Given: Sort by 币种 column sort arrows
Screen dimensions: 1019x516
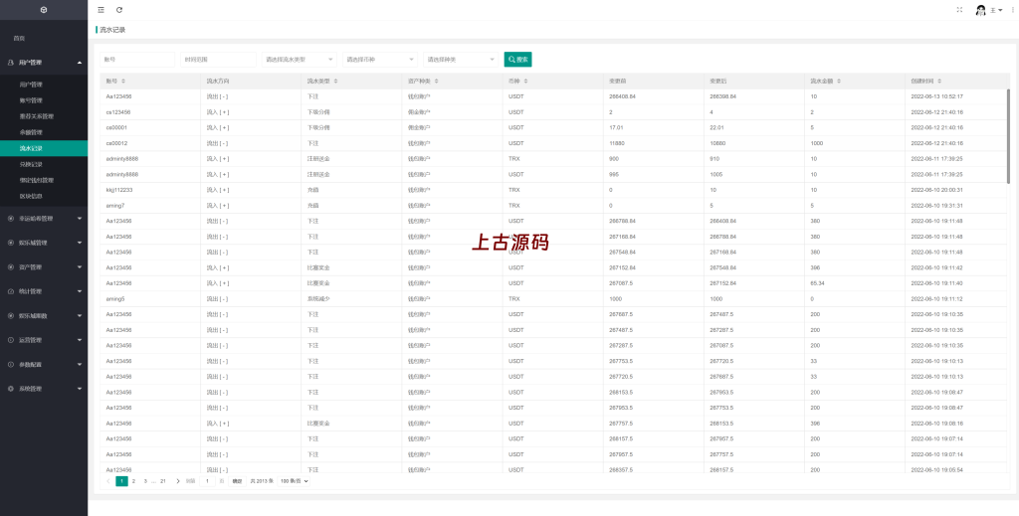Looking at the screenshot, I should (525, 82).
